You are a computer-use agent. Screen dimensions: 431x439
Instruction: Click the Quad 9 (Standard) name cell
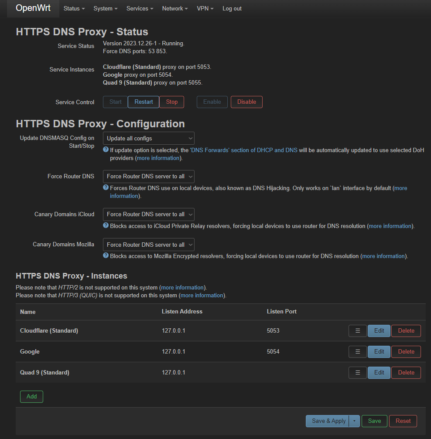pyautogui.click(x=44, y=373)
